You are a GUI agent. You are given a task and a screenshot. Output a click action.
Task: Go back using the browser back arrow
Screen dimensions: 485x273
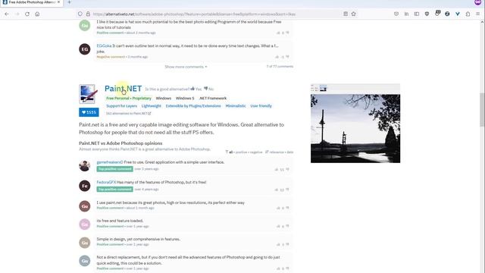(7, 14)
